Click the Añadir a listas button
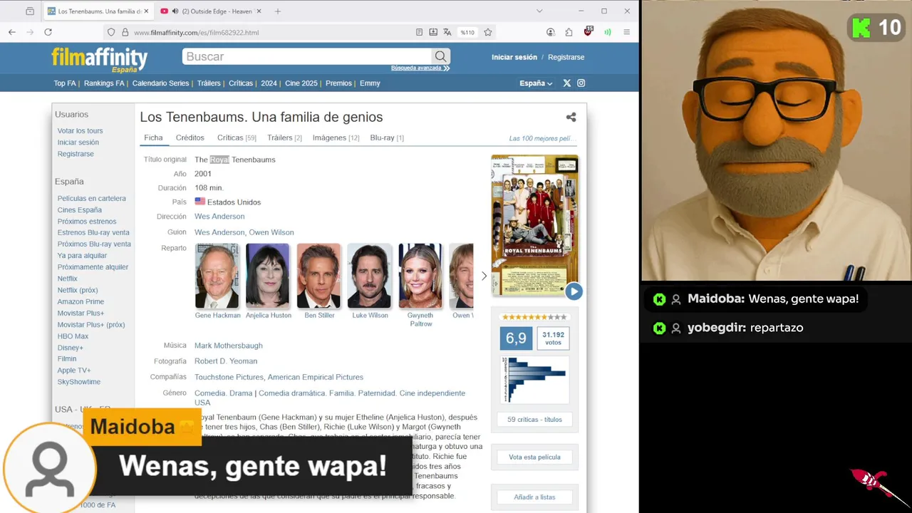This screenshot has height=513, width=912. click(x=534, y=497)
